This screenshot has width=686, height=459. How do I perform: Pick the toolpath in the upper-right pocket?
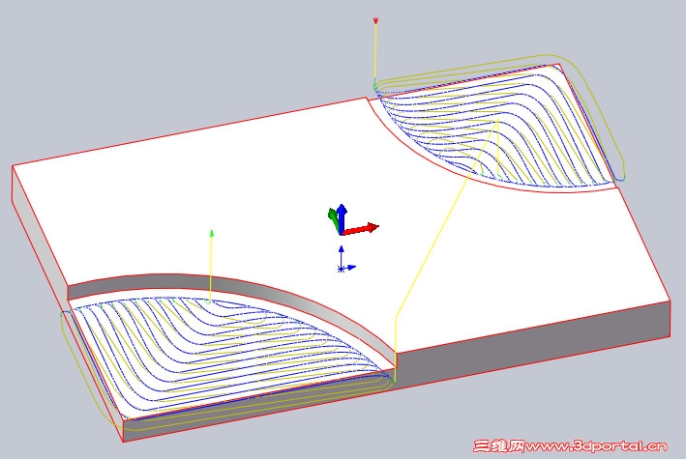(498, 125)
